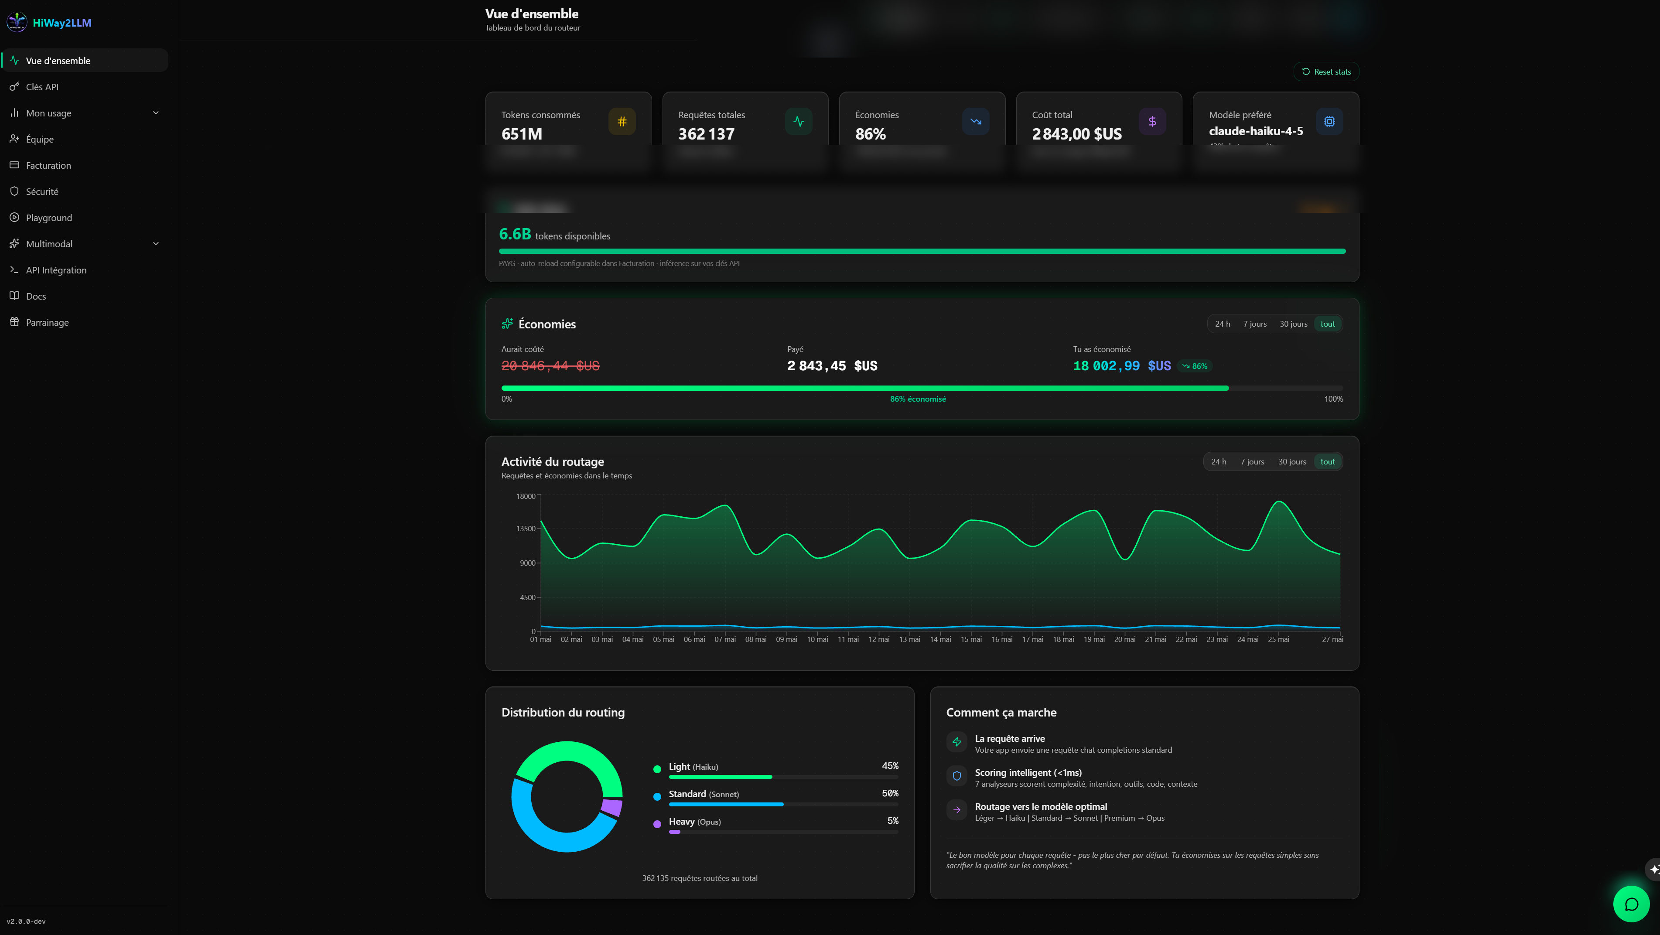The width and height of the screenshot is (1660, 935).
Task: Expand the Mon usage chevron
Action: (155, 113)
